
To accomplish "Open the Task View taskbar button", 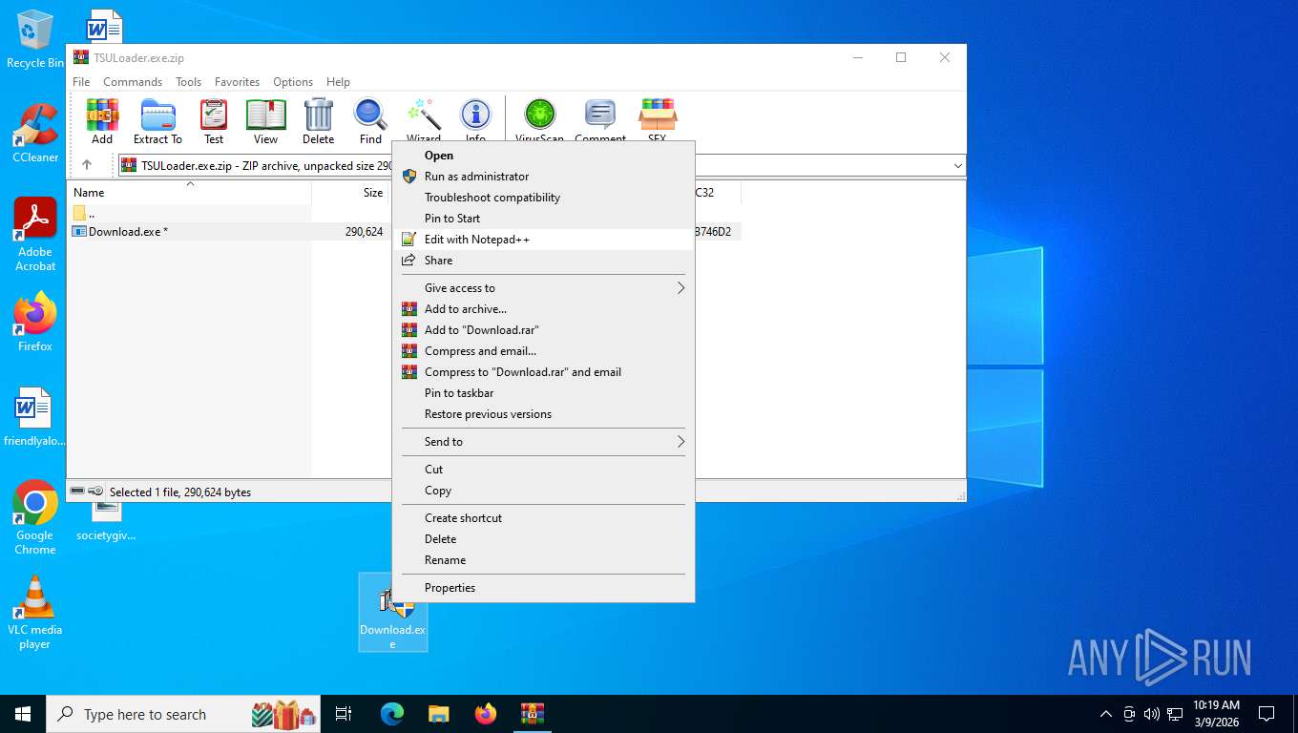I will coord(344,714).
